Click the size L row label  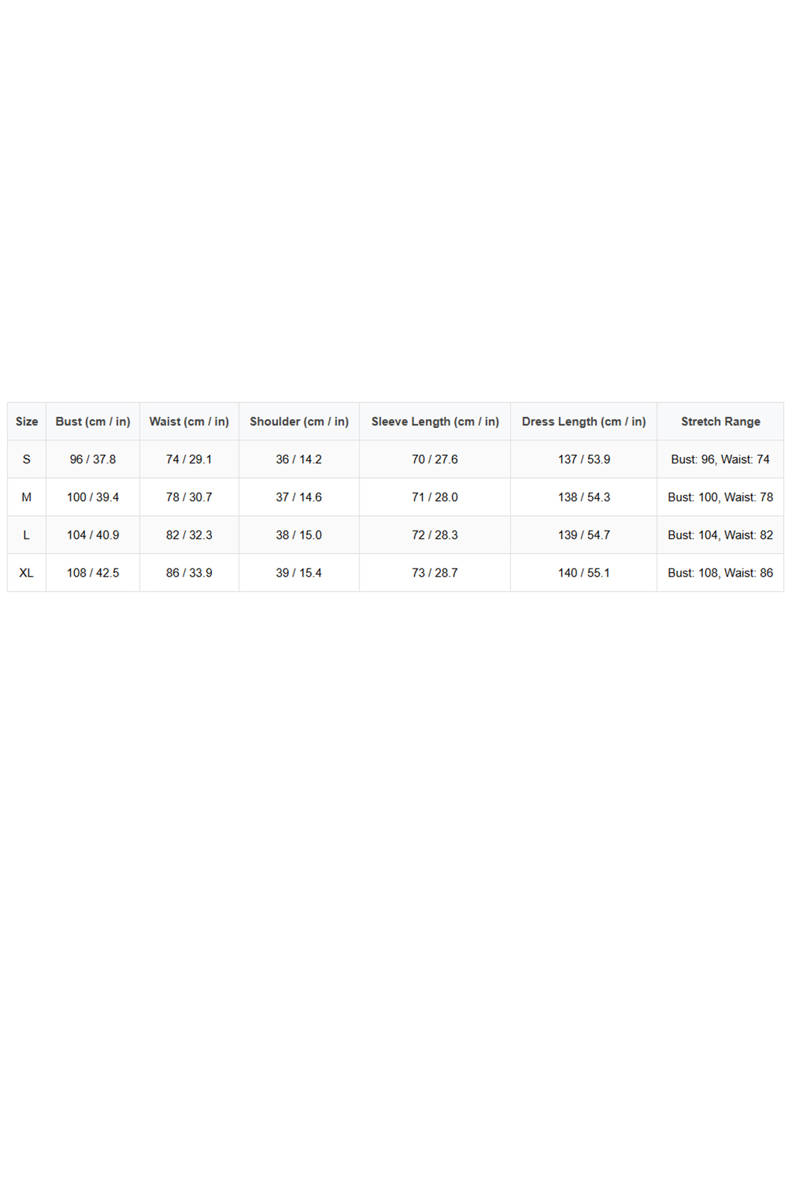pos(27,535)
